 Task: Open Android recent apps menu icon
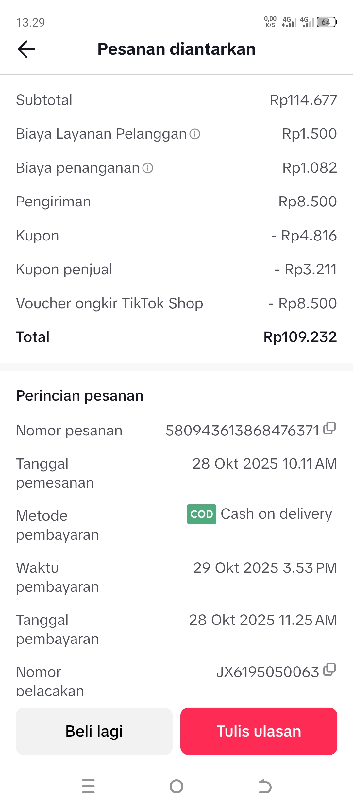point(88,786)
